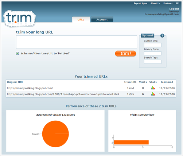Open the brownywalking.blogspot.com/ original URL
This screenshot has width=183, height=156.
[x=30, y=88]
